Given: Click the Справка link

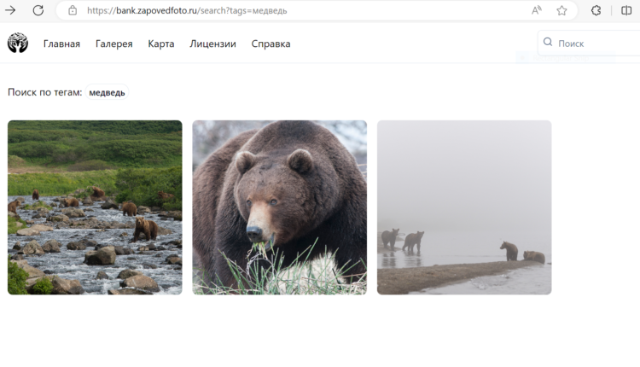Looking at the screenshot, I should click(271, 44).
